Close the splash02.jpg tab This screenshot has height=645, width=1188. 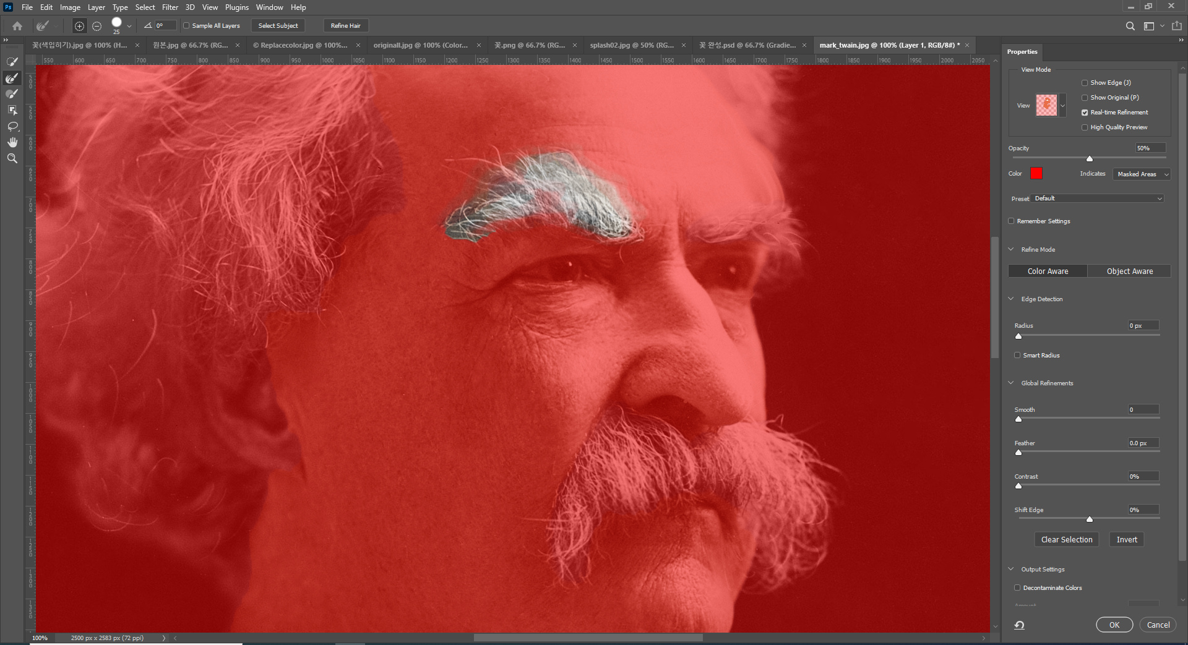683,45
